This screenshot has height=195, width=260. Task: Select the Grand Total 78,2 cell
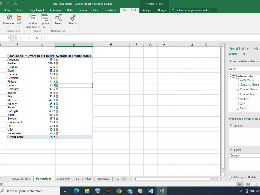click(x=41, y=137)
